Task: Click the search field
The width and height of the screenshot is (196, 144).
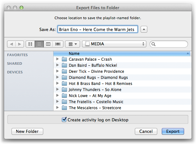Action: (169, 44)
